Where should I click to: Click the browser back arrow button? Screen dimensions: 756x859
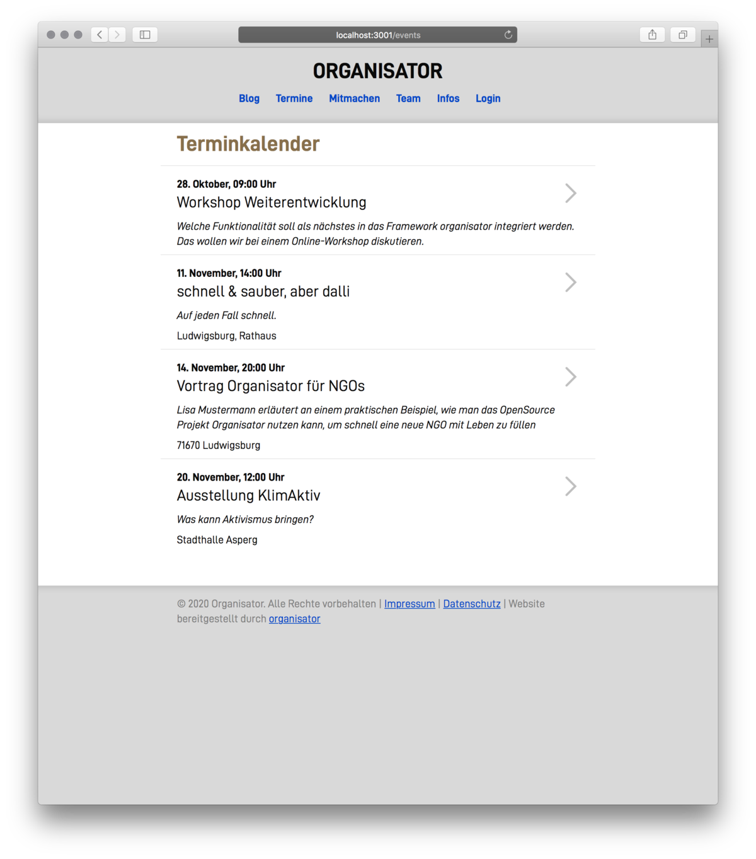click(x=100, y=35)
